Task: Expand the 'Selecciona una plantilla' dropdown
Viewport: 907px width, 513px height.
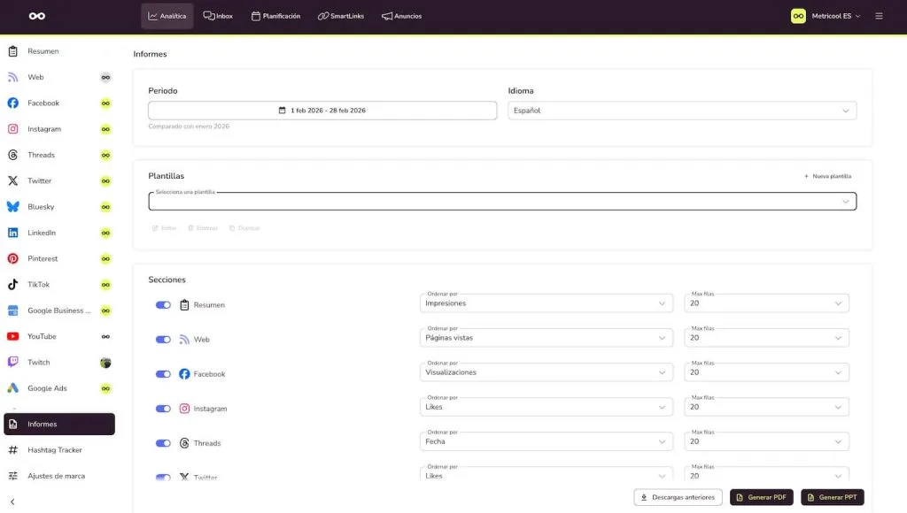Action: click(502, 202)
